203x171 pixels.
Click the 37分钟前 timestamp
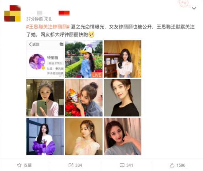point(34,19)
